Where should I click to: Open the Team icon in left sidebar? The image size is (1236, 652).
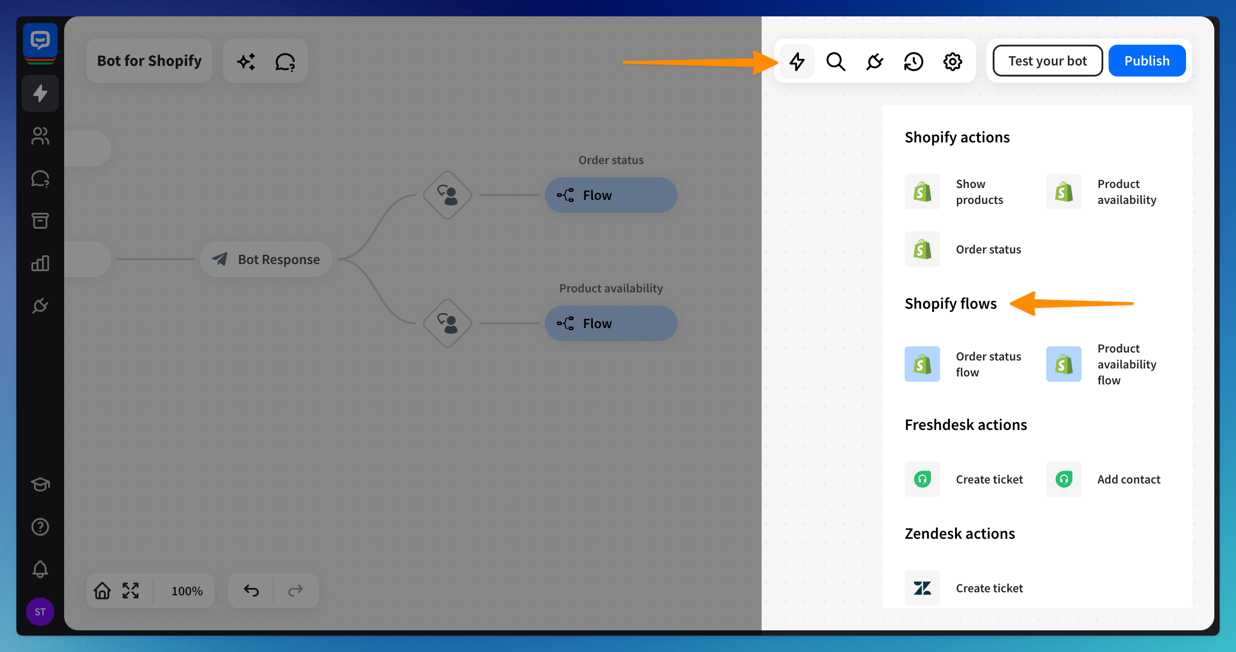40,136
